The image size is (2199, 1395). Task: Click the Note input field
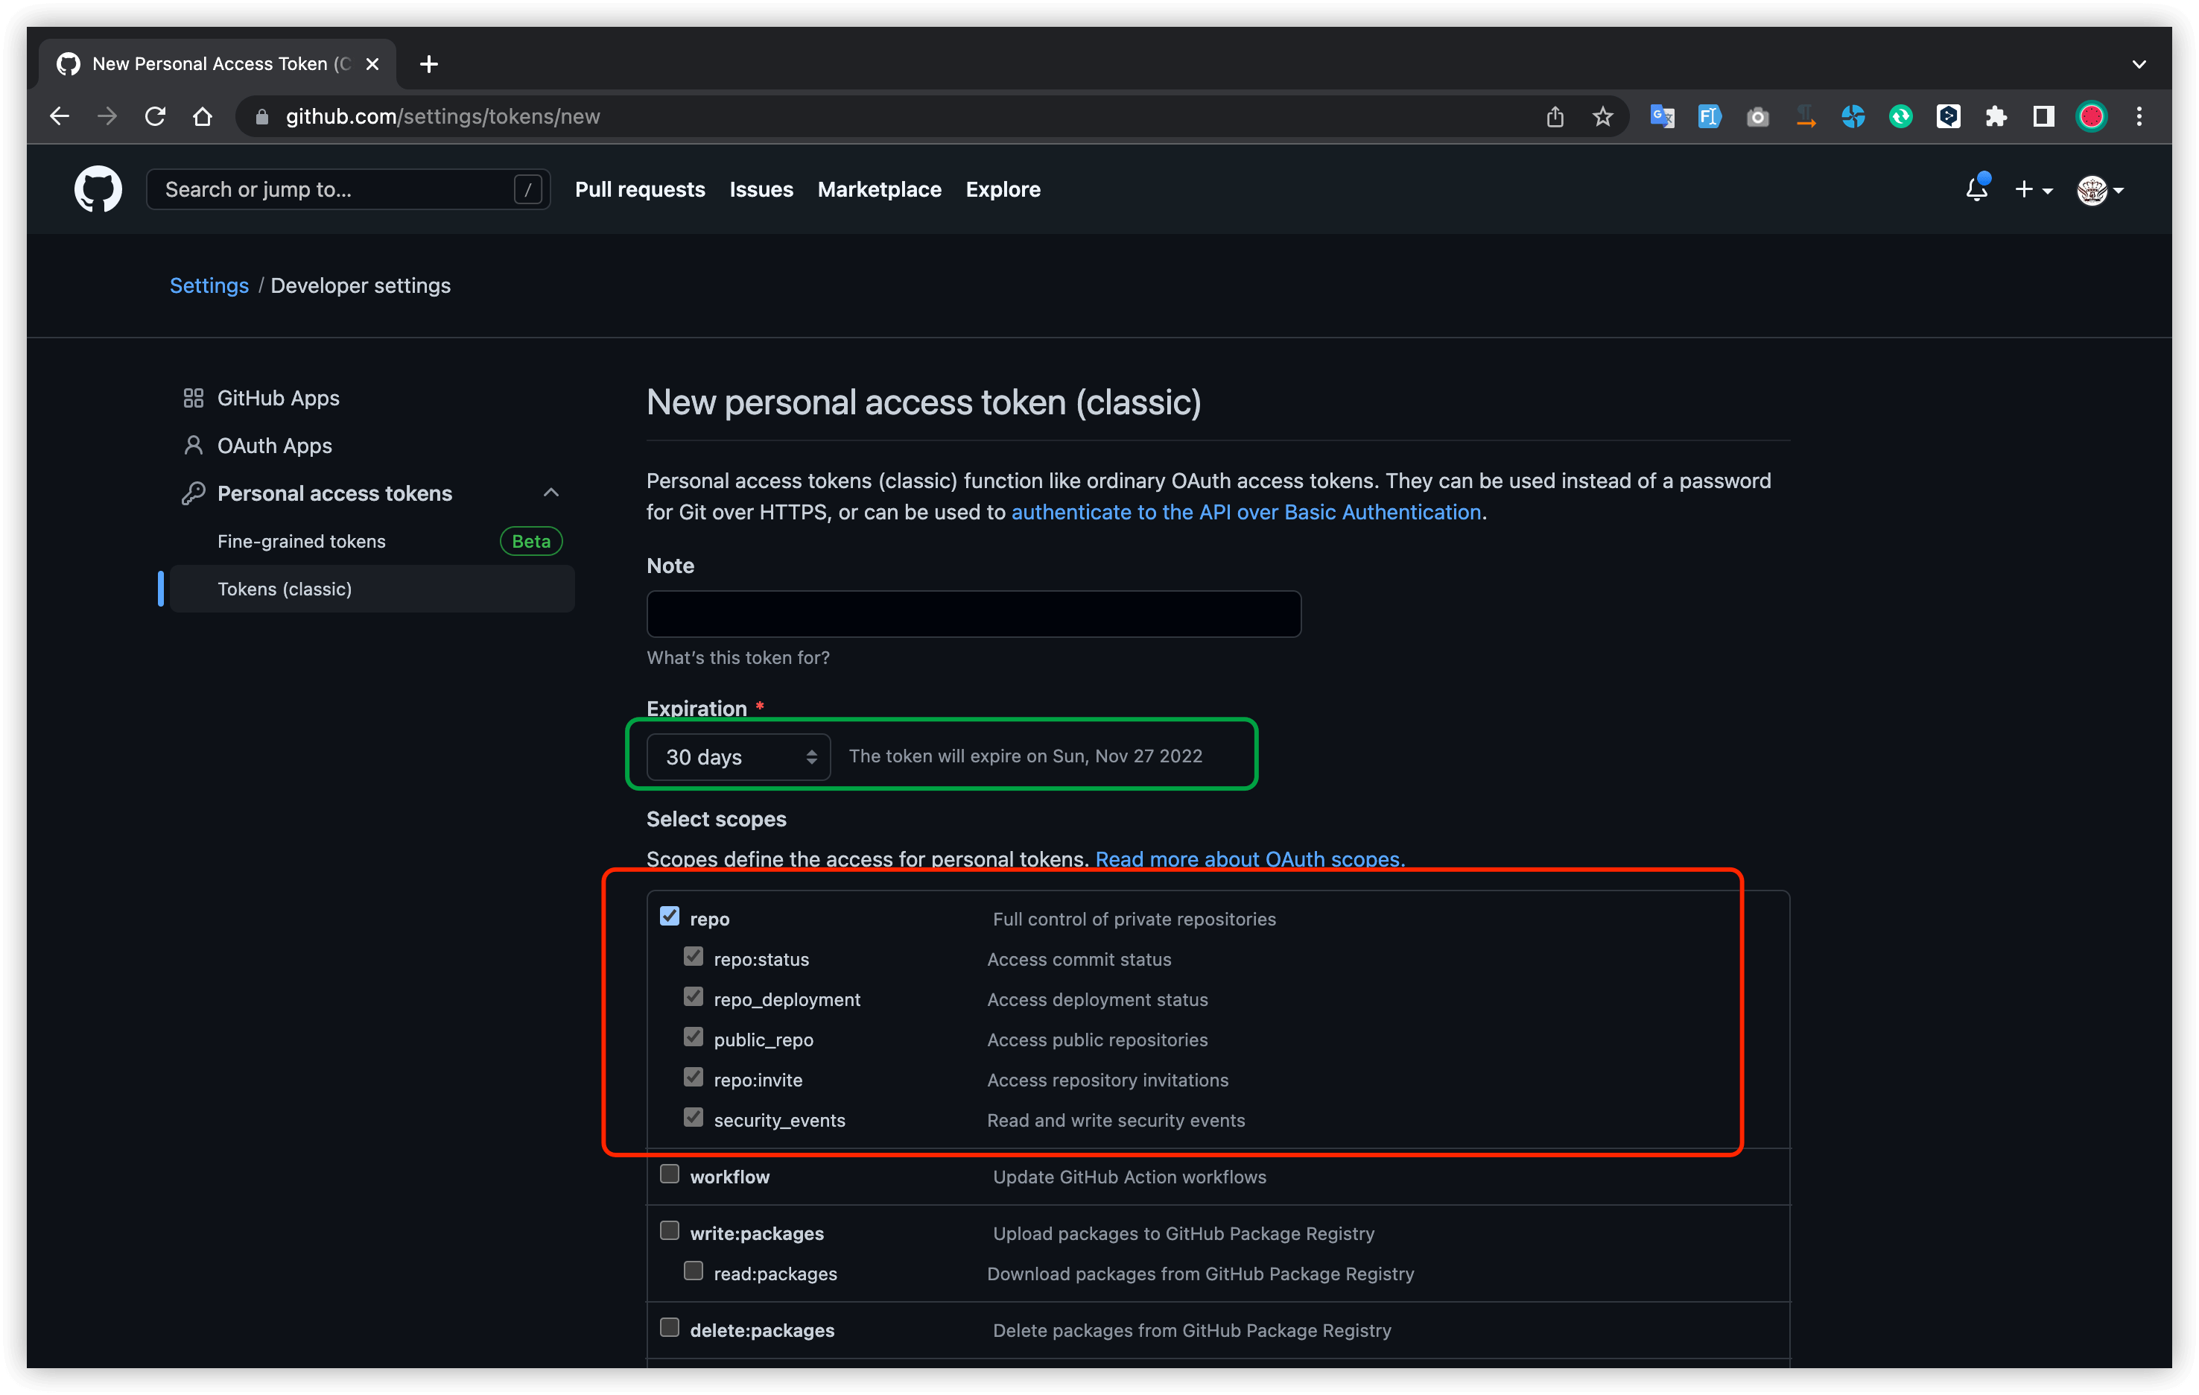974,614
